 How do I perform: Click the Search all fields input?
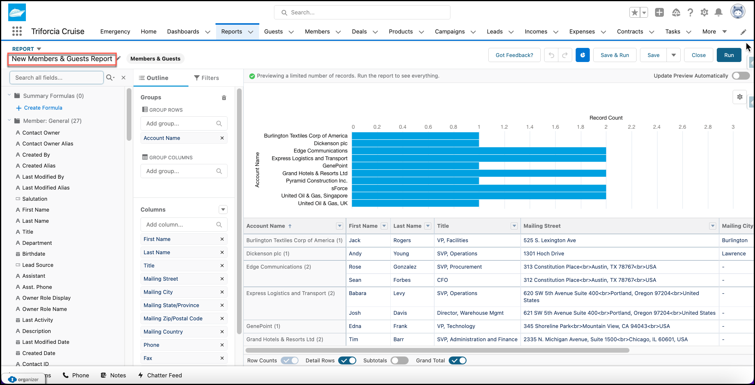56,78
